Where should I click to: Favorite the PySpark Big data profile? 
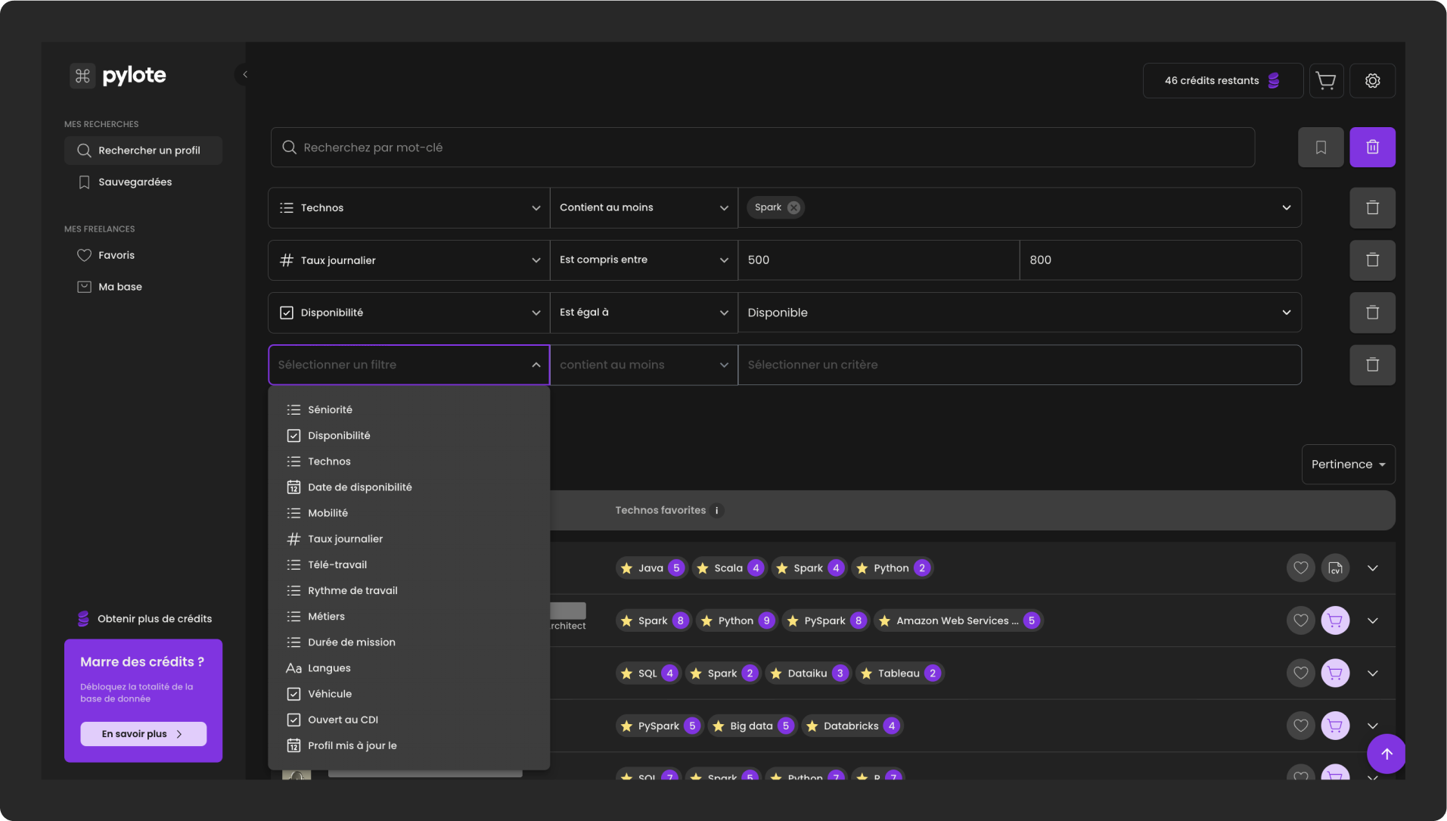pos(1300,726)
